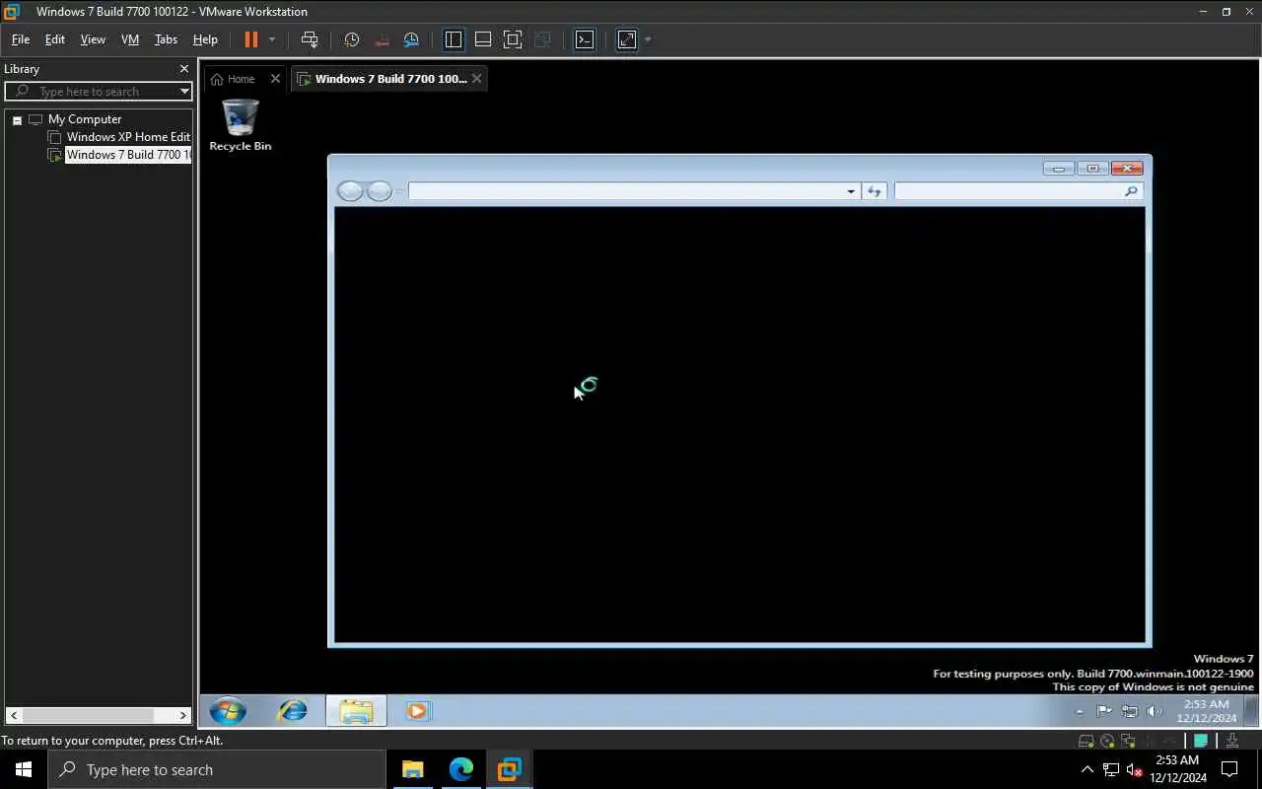Open the Windows 7 Start orb
Viewport: 1262px width, 789px height.
[228, 711]
